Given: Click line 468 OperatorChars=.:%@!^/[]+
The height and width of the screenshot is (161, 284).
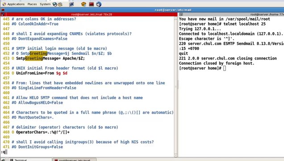Looking at the screenshot, I should [x=41, y=132].
